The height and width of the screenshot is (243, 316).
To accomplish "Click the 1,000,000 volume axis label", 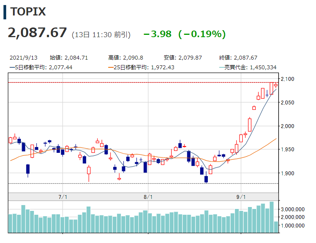I will pos(292,226).
